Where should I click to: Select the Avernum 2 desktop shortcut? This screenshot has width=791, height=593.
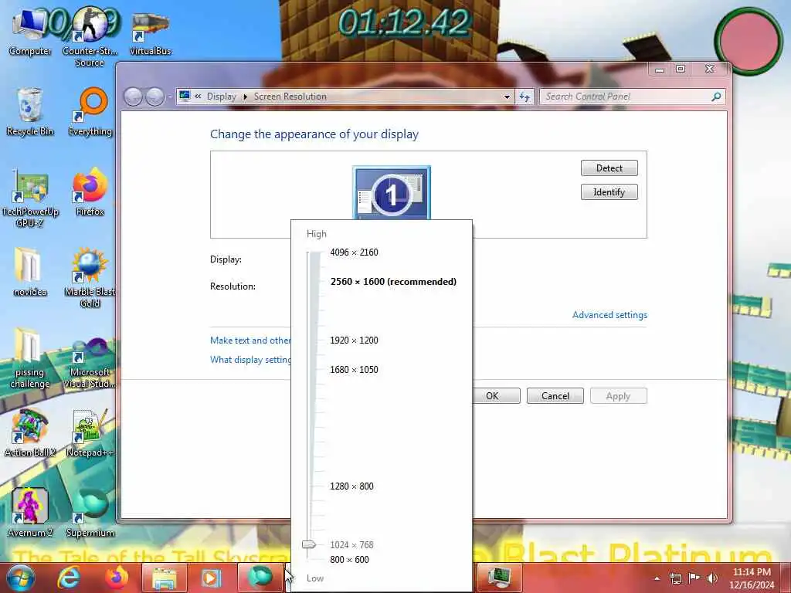pyautogui.click(x=30, y=513)
